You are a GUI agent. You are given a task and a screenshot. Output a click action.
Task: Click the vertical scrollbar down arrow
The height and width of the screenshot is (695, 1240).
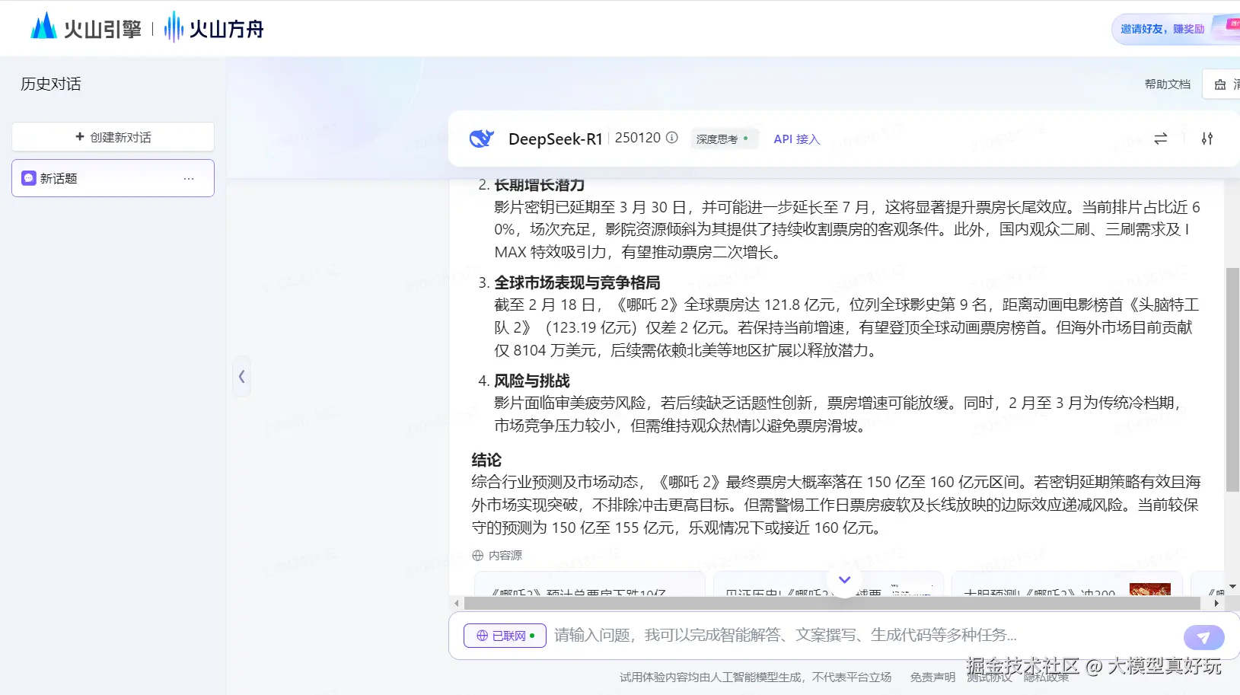[1232, 587]
